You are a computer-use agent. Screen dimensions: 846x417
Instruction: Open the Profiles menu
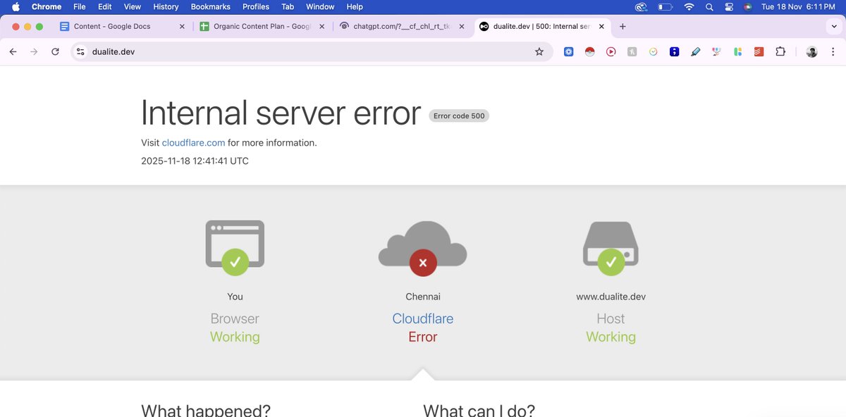pyautogui.click(x=256, y=6)
